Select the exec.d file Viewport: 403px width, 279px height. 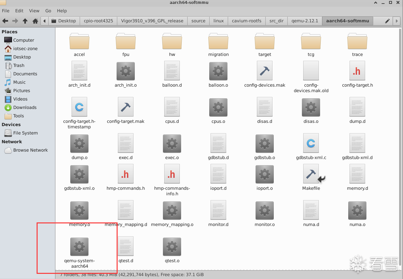pos(126,147)
